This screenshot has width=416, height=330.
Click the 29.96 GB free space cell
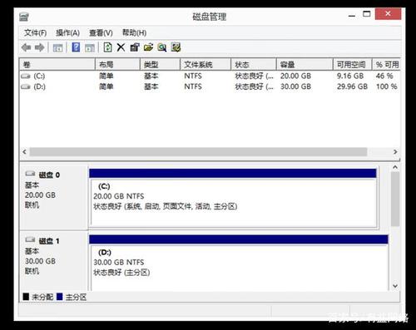[352, 86]
